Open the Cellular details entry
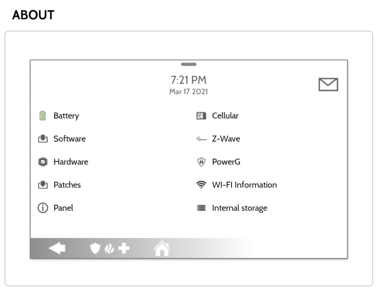 225,116
